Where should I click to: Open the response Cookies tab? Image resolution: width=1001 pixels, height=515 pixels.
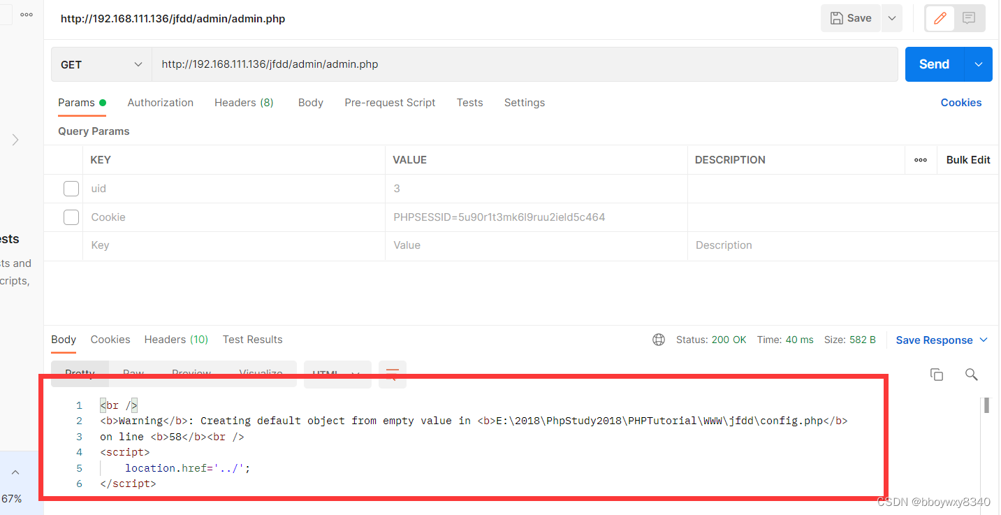(x=110, y=340)
